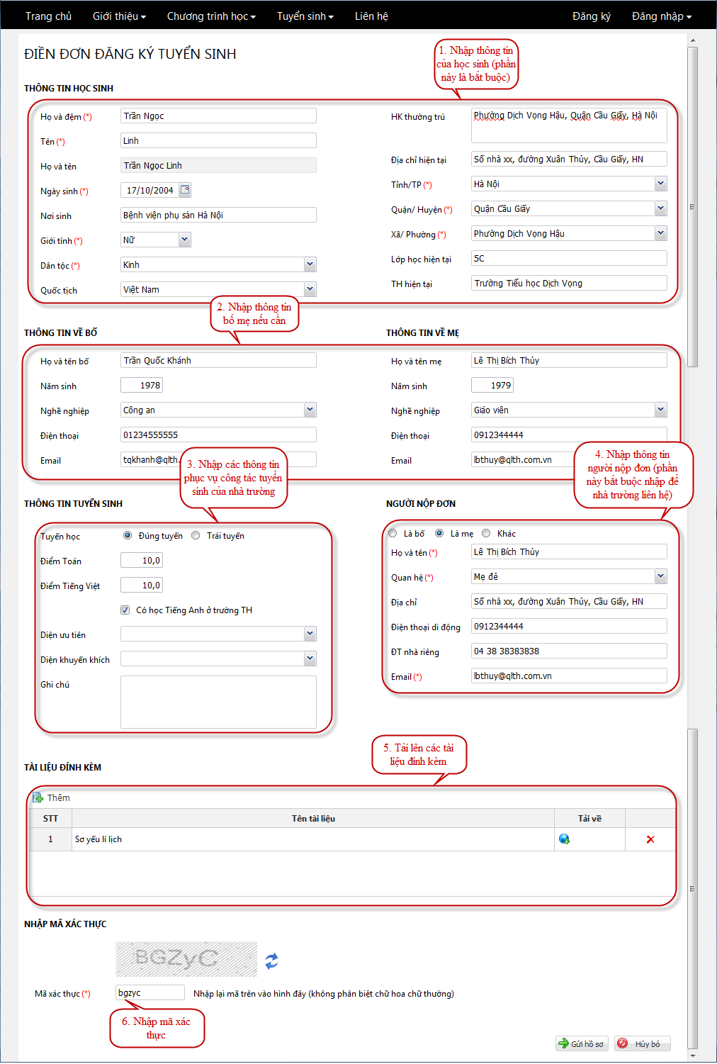Open the Diện ưu tiên dropdown

point(310,634)
